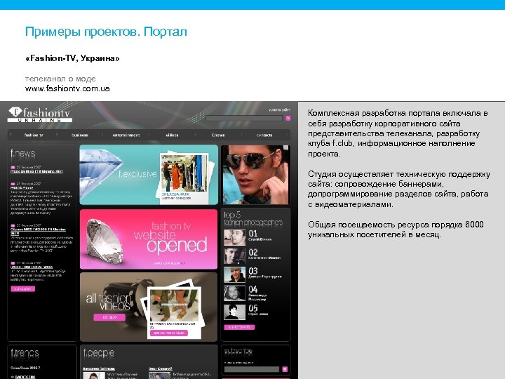
Task: Open the 'fashion tv' nav item
Action: (34, 135)
